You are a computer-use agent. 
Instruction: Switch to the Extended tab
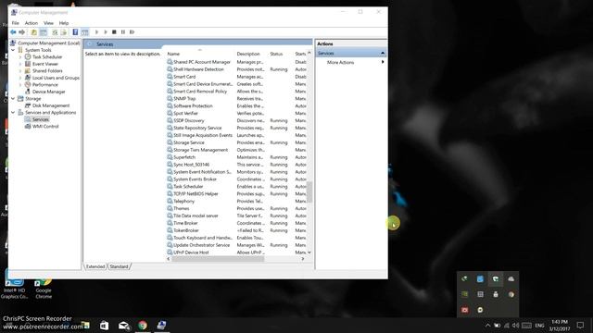coord(95,266)
